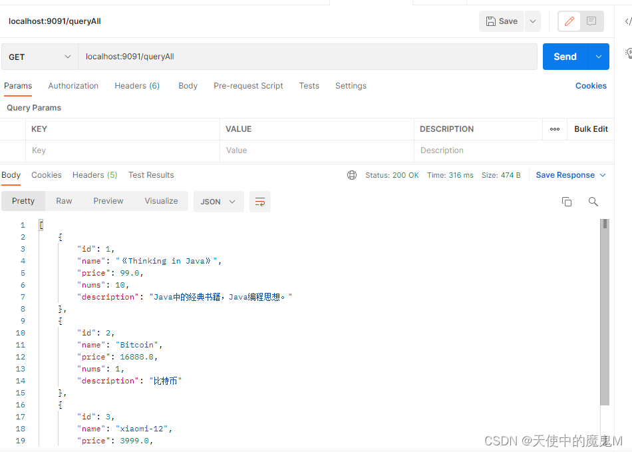This screenshot has width=632, height=454.
Task: Select the response Body tab
Action: pos(11,175)
